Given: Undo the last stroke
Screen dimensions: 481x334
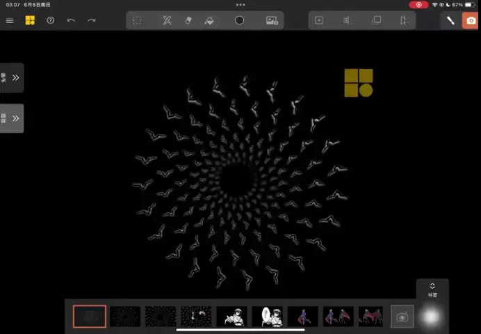Looking at the screenshot, I should 71,21.
